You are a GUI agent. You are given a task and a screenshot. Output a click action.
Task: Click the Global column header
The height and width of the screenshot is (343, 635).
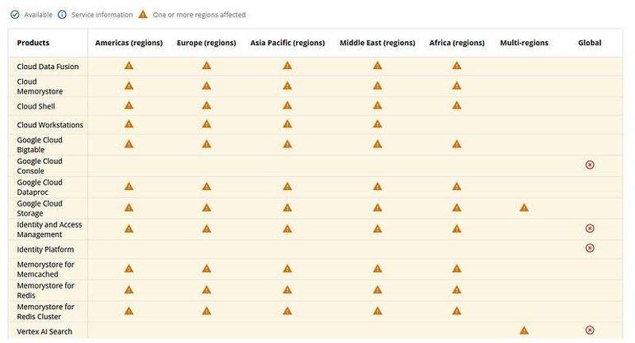[590, 43]
